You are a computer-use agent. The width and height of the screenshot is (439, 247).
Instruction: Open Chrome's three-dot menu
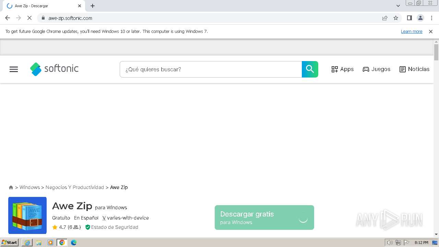point(431,18)
